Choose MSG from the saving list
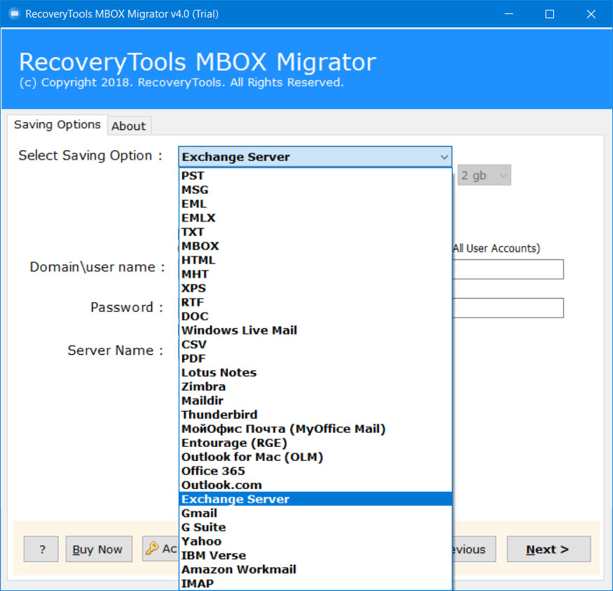 pos(315,190)
